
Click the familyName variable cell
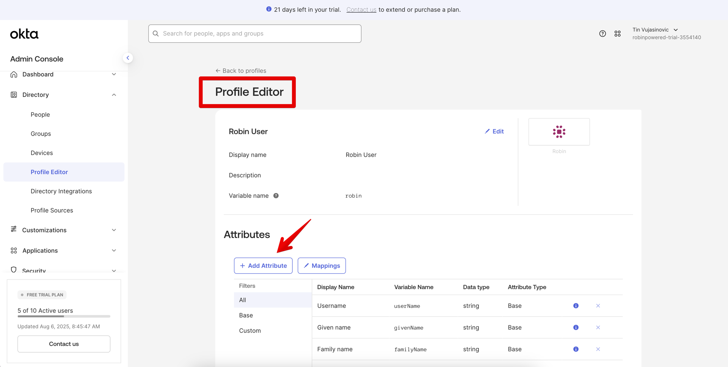tap(410, 350)
